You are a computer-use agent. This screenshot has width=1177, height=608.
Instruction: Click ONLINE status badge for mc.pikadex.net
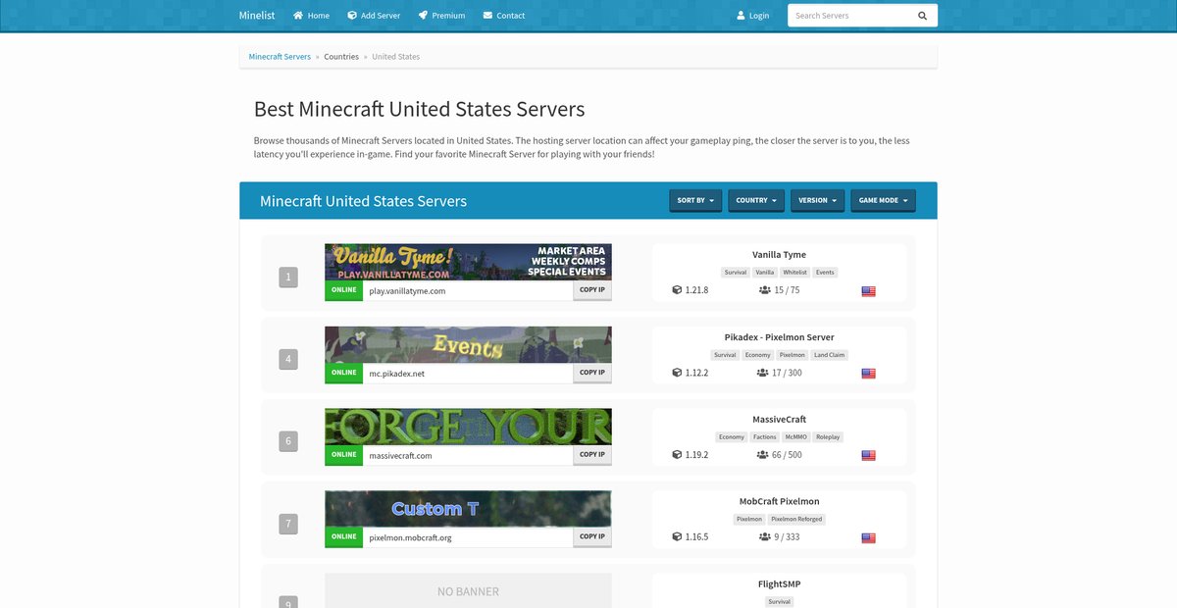pos(344,373)
